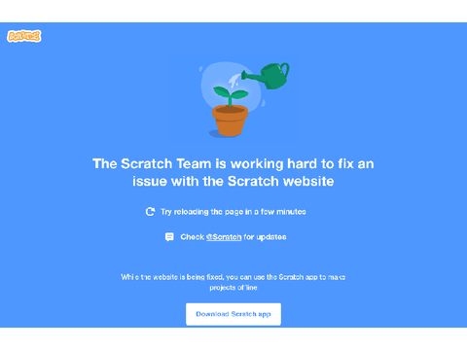Click the 'for updates' text
This screenshot has width=467, height=350.
(x=265, y=237)
